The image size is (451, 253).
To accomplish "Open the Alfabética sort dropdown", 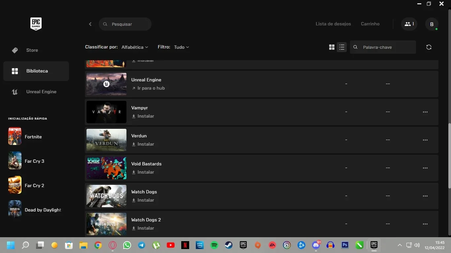I will [x=135, y=47].
